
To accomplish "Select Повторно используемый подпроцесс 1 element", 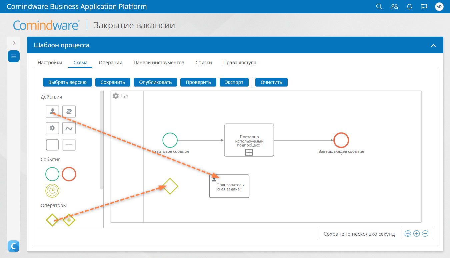I will pos(249,140).
